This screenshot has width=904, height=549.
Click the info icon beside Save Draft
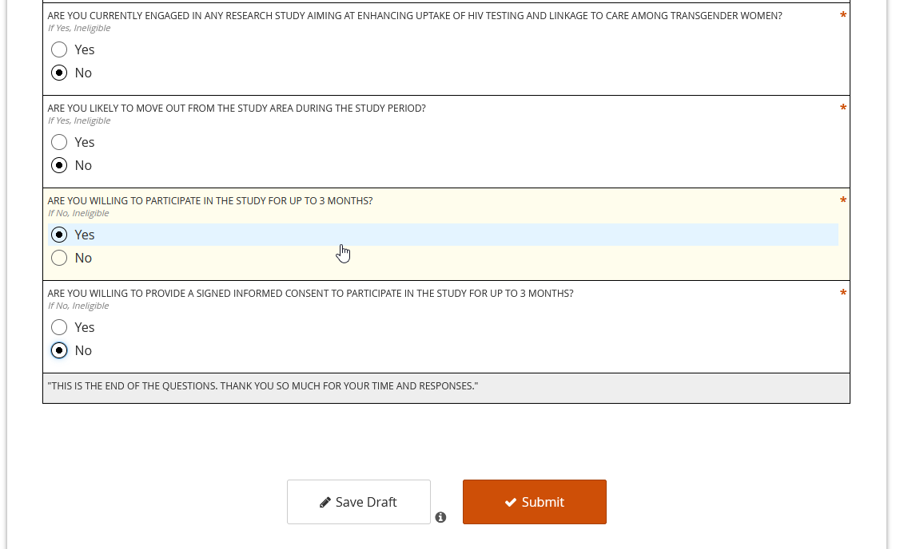point(440,518)
